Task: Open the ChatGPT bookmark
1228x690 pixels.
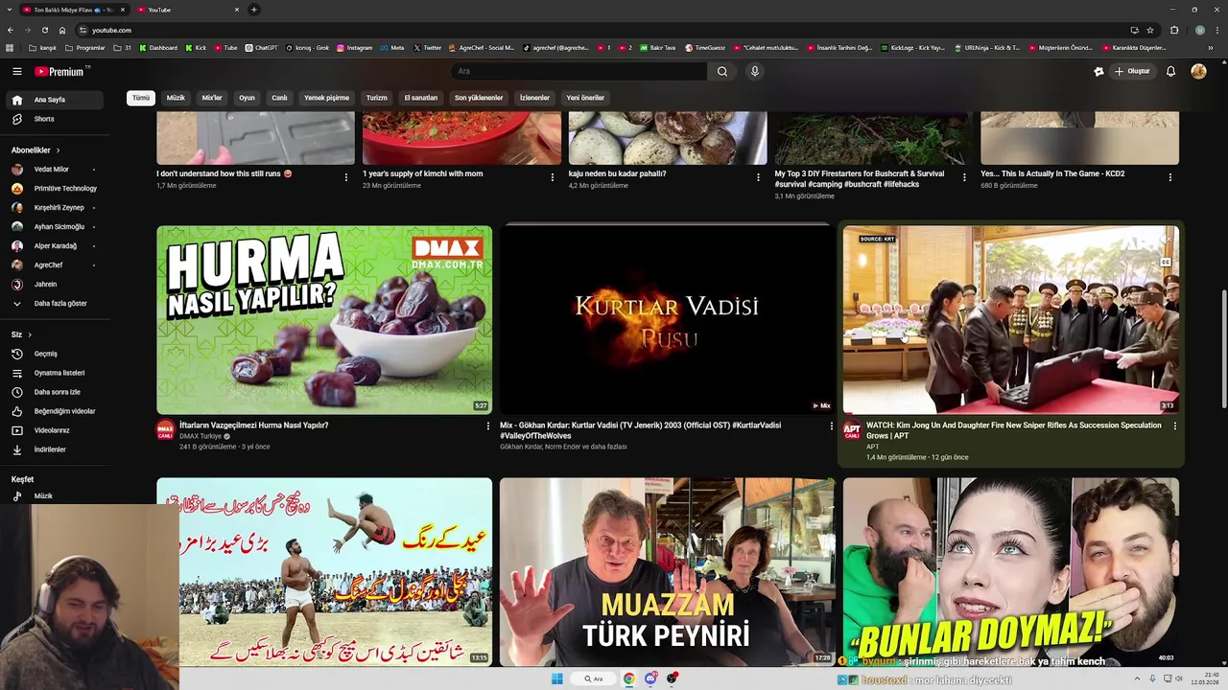Action: tap(261, 47)
